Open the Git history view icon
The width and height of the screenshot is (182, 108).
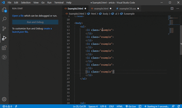click(4, 57)
